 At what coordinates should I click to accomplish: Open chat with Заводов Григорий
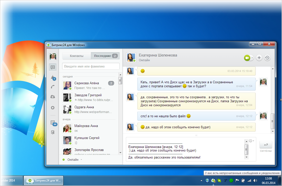tap(89, 97)
